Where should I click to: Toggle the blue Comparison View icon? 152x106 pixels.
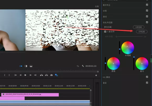[x=56, y=75]
